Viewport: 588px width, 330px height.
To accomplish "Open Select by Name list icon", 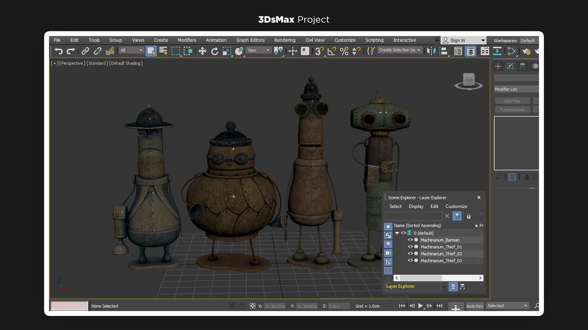I will tap(163, 51).
